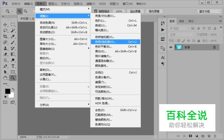This screenshot has width=224, height=140.
Task: Open the workspace 基本功能 dropdown
Action: 209,11
